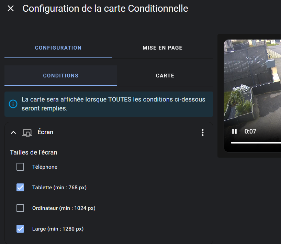Screen dimensions: 281x244
Task: Click the info icon in the alert banner
Action: 13,104
